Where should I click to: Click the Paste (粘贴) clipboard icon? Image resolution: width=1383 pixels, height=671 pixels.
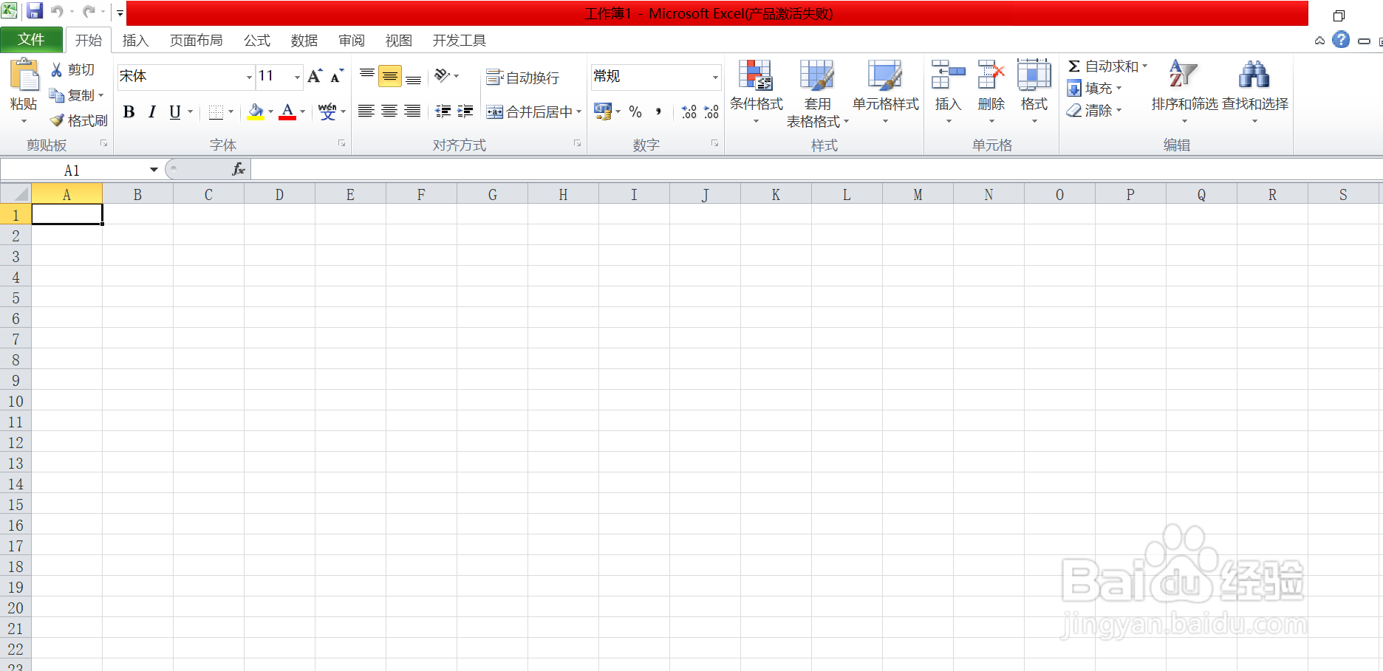coord(24,75)
